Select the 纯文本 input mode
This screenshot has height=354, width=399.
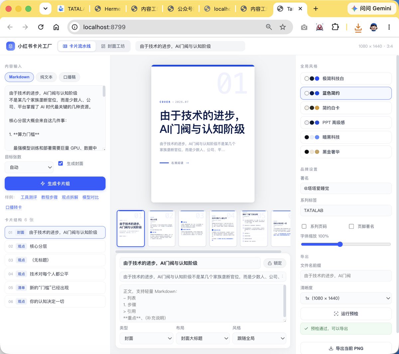click(x=46, y=77)
